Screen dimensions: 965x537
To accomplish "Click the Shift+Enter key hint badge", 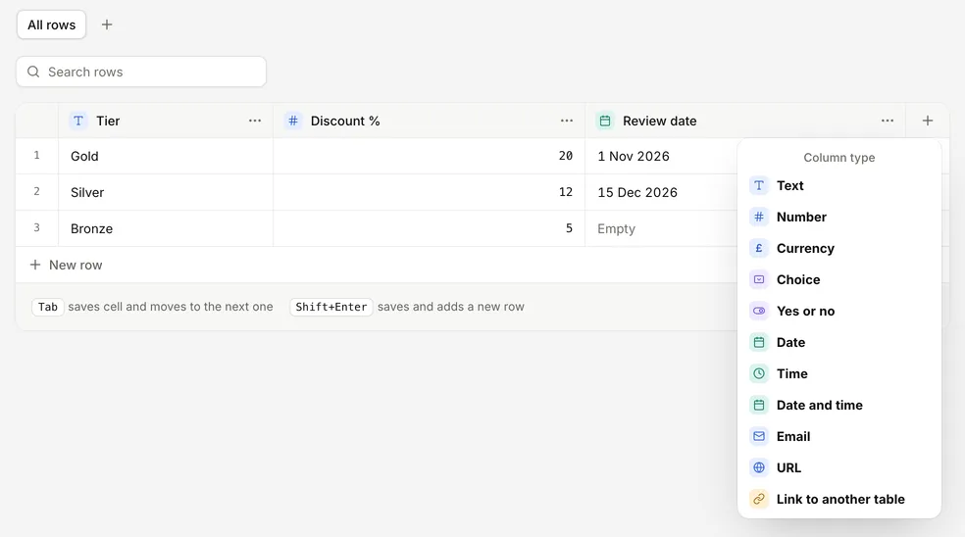I will [x=331, y=307].
